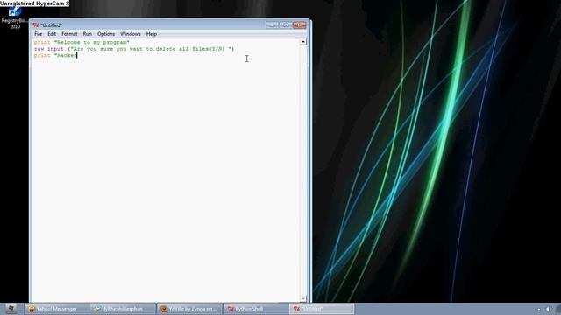Close the Untitled editor window
The width and height of the screenshot is (561, 315).
click(x=300, y=25)
